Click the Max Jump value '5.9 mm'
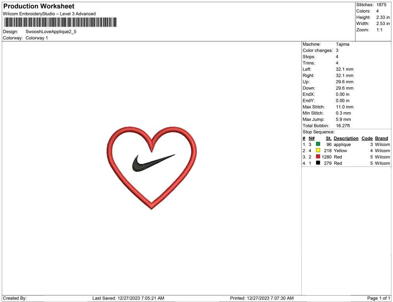Screen dimensions: 393x302 click(x=343, y=119)
